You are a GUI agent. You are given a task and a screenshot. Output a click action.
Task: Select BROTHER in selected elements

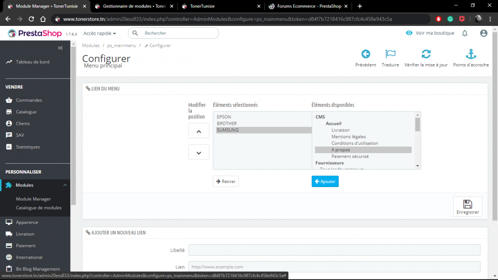[x=263, y=123]
